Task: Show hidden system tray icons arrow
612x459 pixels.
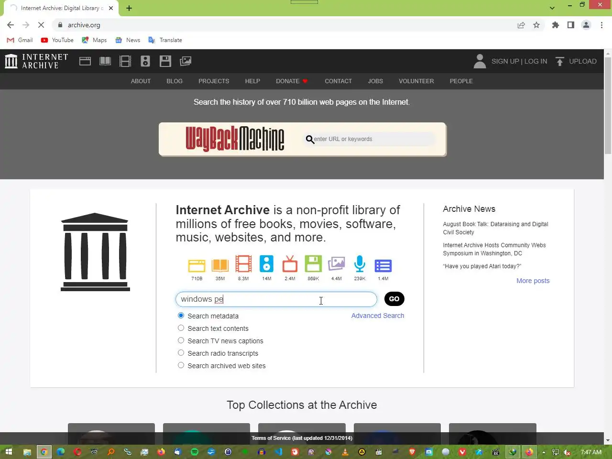Action: click(544, 452)
